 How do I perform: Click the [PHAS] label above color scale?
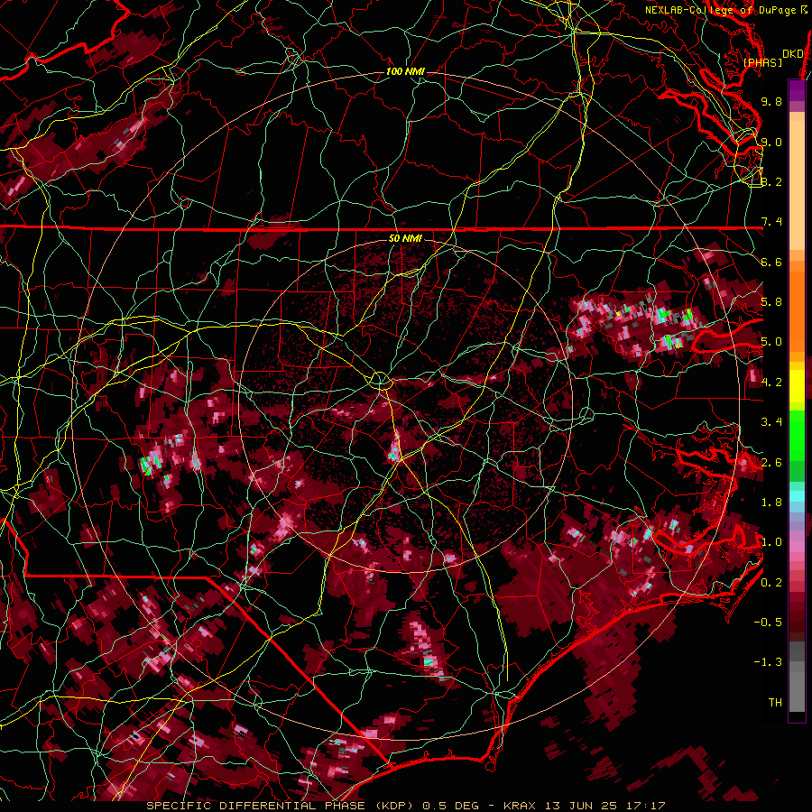pos(762,62)
